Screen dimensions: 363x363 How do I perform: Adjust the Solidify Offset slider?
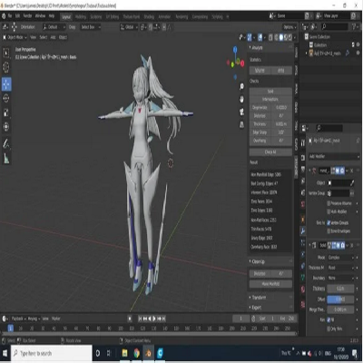340,299
